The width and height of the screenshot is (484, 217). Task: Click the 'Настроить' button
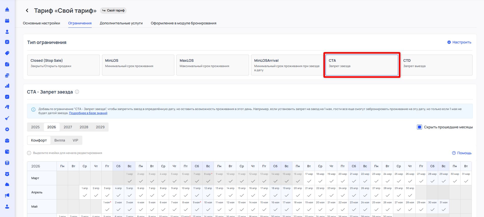[x=459, y=42]
